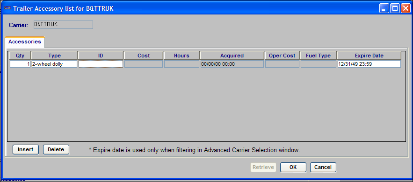Maximize the Trailer Accessory list window
This screenshot has width=413, height=182.
click(x=395, y=8)
